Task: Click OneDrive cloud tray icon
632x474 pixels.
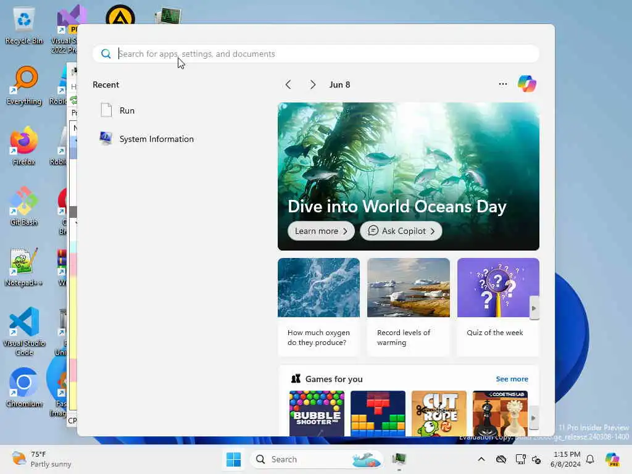Action: 501,459
